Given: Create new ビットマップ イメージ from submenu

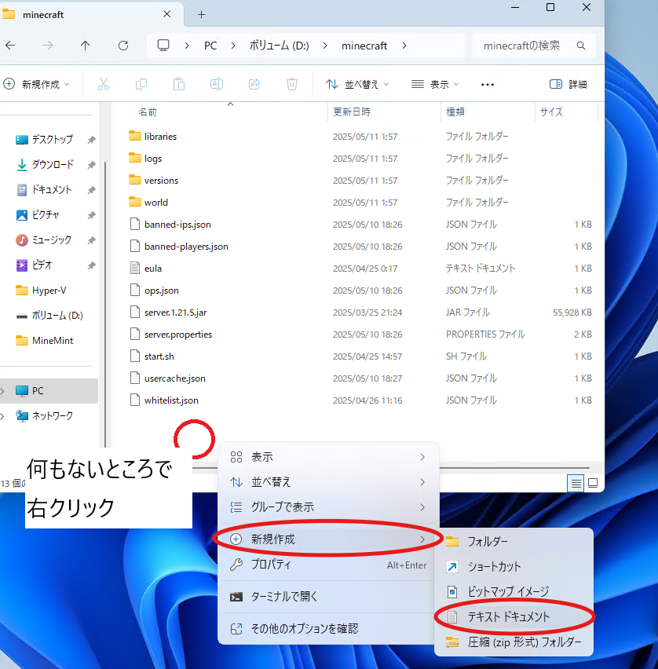Looking at the screenshot, I should [x=514, y=592].
